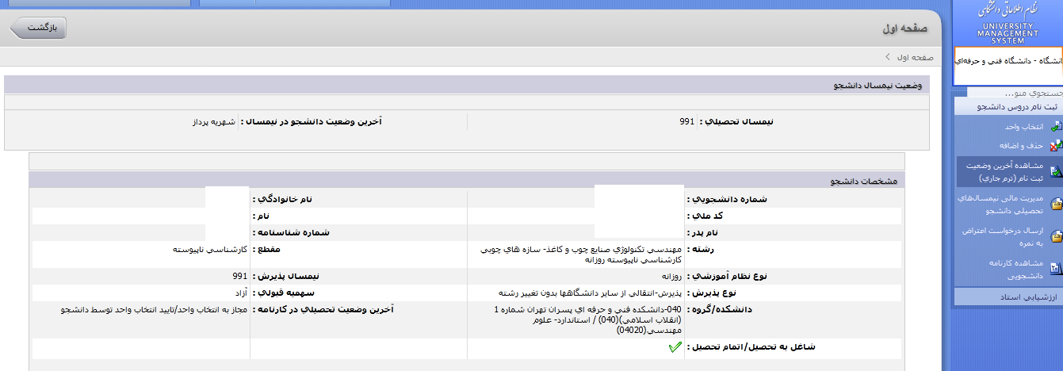
Task: Click the نیمسال پذیرش value 991
Action: coord(240,276)
